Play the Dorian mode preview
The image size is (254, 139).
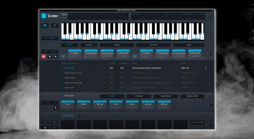click(x=104, y=78)
